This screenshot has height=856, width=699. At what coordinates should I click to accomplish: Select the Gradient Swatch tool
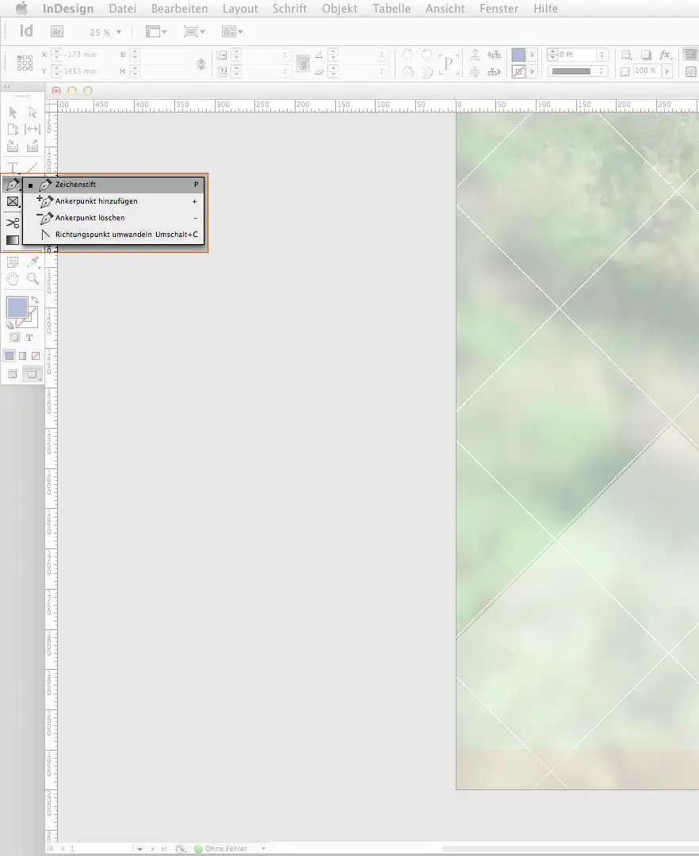coord(13,240)
